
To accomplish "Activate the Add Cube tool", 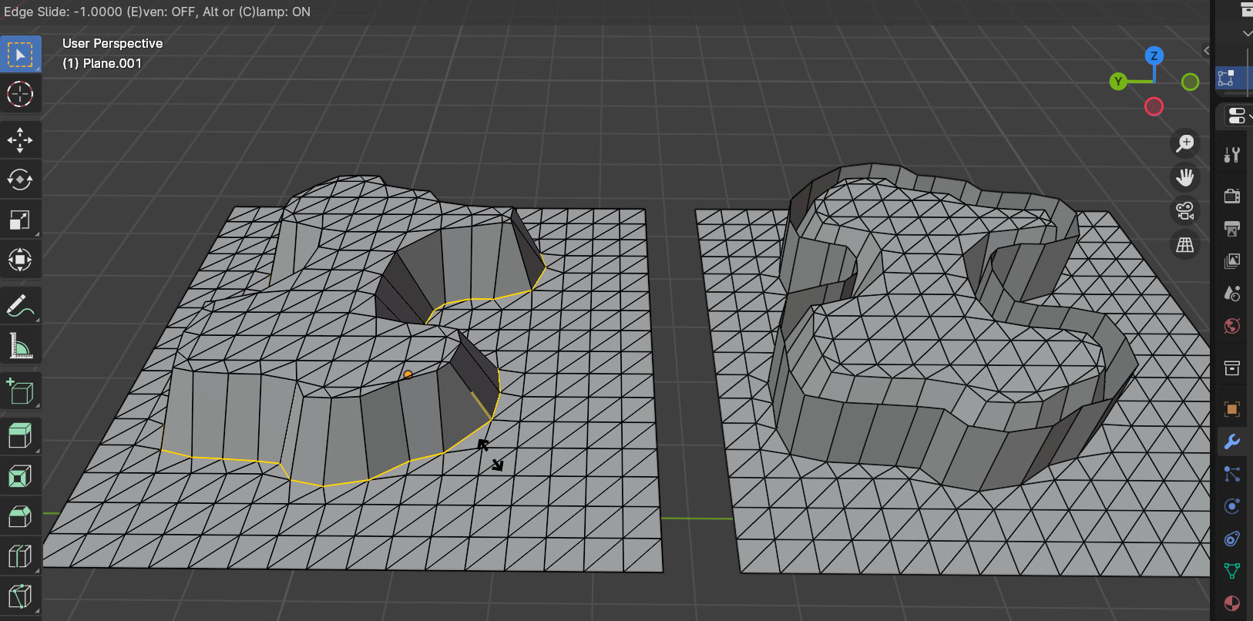I will pyautogui.click(x=20, y=391).
